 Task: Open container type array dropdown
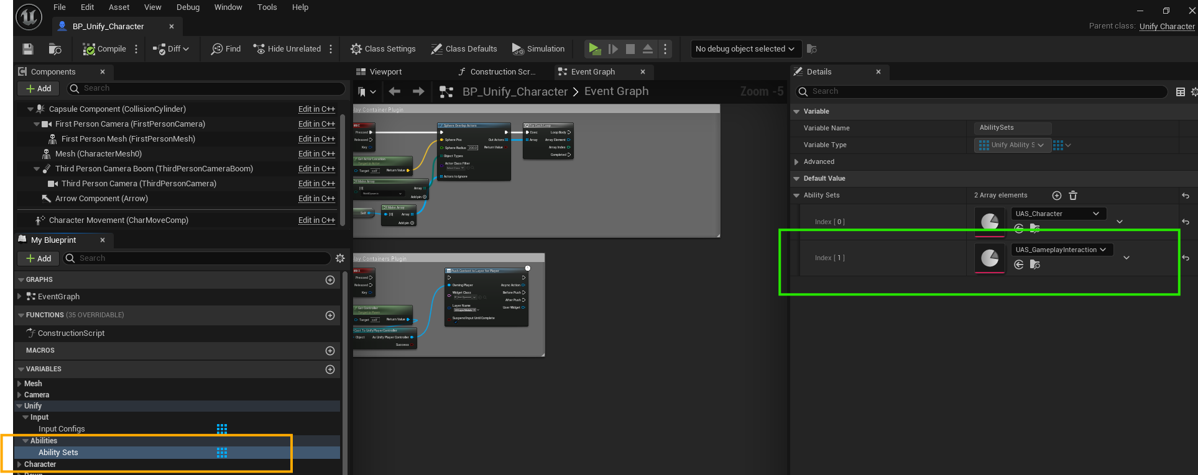1062,145
